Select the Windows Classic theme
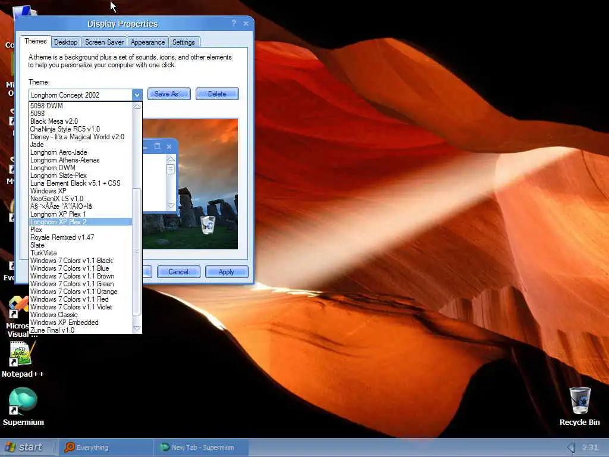This screenshot has height=457, width=609. (81, 315)
